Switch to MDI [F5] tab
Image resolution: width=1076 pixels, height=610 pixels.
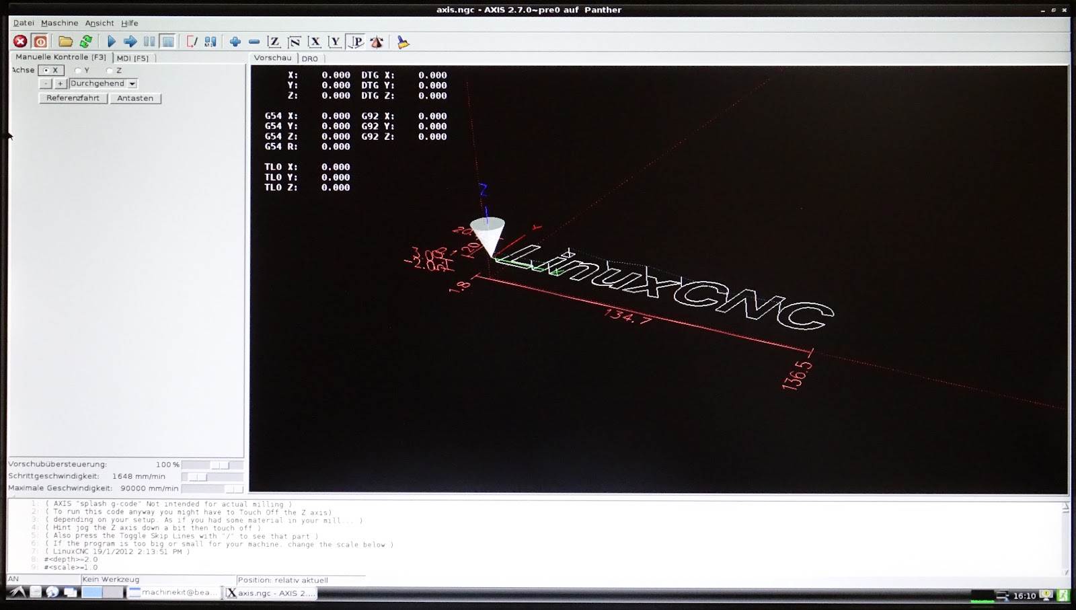tap(133, 58)
